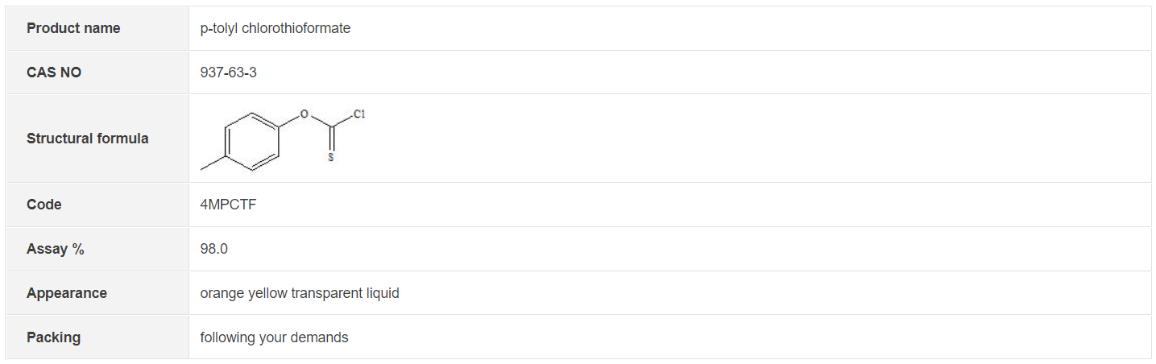Select the "following your demands" packing text
The height and width of the screenshot is (364, 1156).
tap(274, 337)
